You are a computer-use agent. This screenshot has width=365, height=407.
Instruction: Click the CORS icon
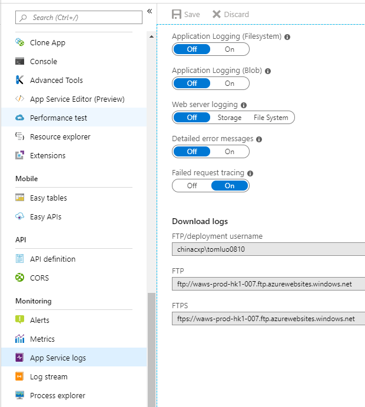[20, 278]
